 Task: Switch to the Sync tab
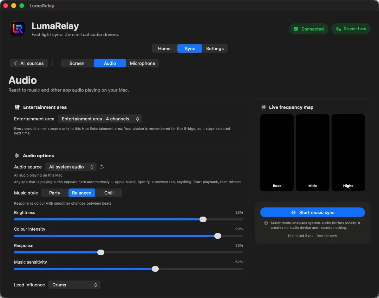(x=190, y=48)
